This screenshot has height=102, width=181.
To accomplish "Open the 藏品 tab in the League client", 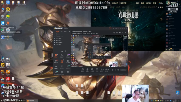I will click(x=143, y=3).
